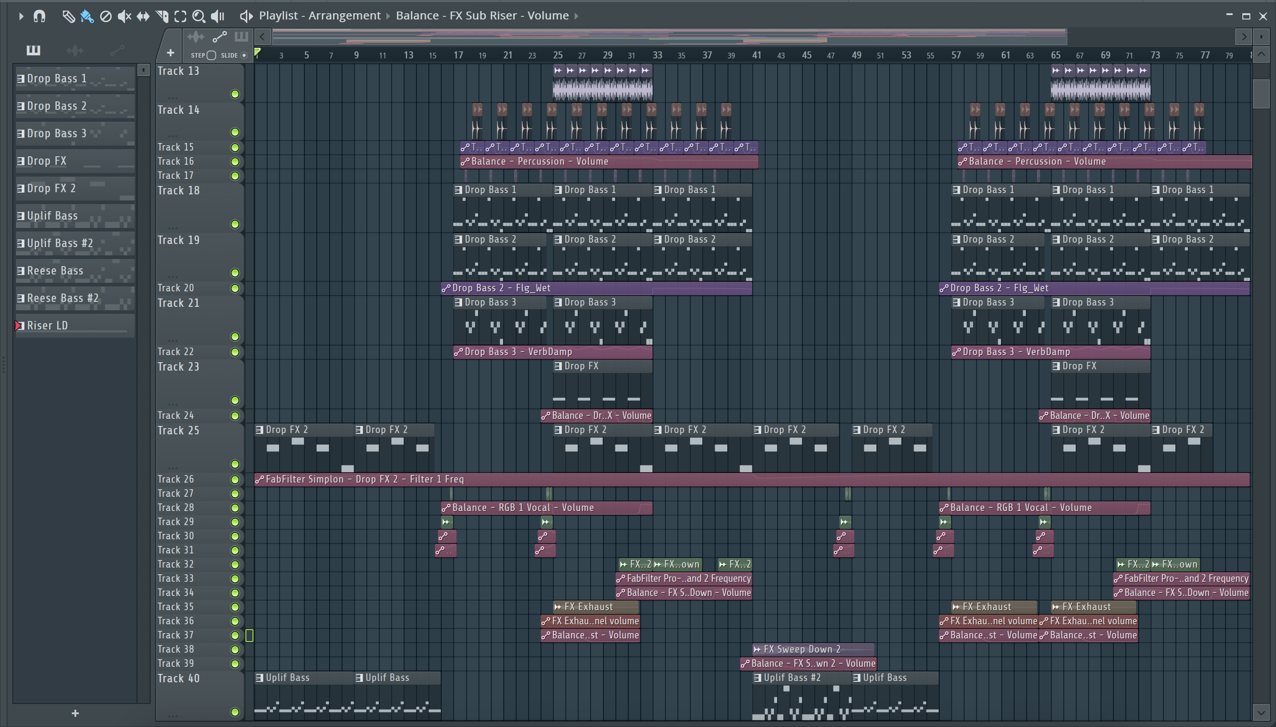Show automation clips in the picker
Viewport: 1276px width, 727px height.
coord(117,50)
